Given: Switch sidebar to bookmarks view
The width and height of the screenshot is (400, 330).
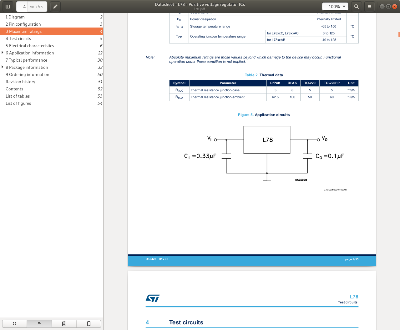Looking at the screenshot, I should 89,324.
